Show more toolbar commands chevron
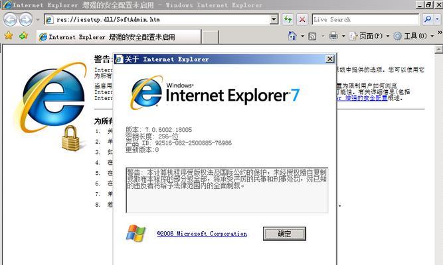The height and width of the screenshot is (265, 443). [440, 32]
